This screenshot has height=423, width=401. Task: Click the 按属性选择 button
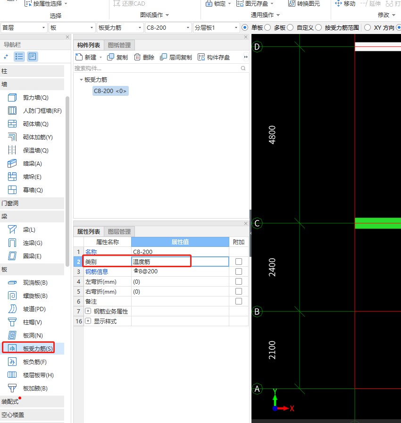46,3
